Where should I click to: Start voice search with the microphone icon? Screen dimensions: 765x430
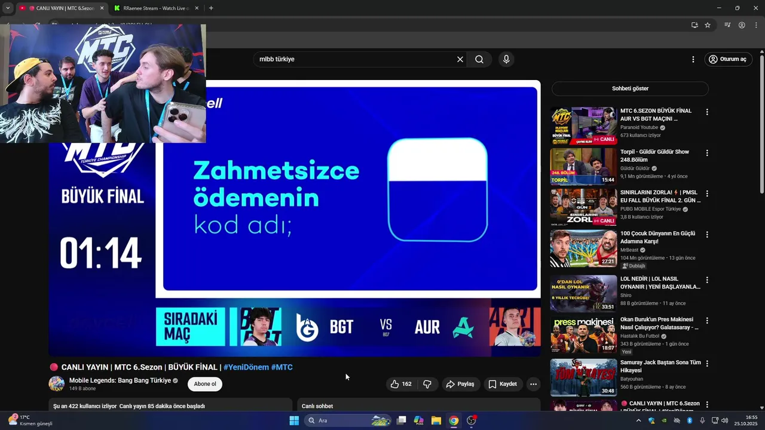[506, 59]
